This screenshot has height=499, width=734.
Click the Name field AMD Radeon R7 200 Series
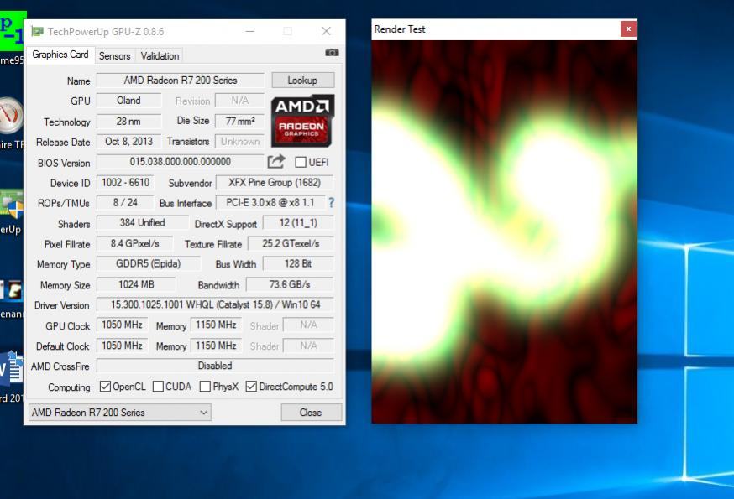(x=181, y=81)
